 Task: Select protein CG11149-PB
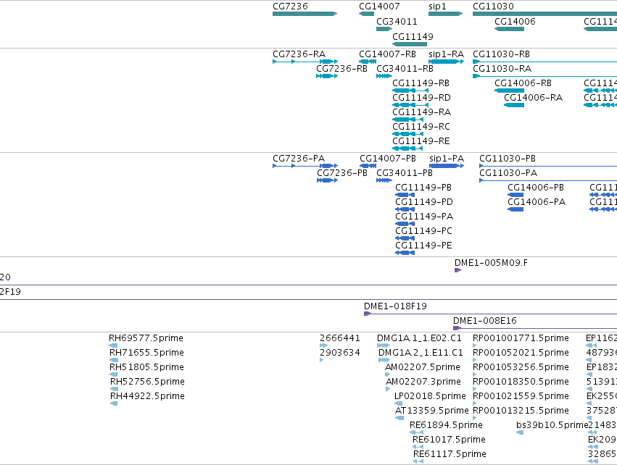click(x=405, y=195)
